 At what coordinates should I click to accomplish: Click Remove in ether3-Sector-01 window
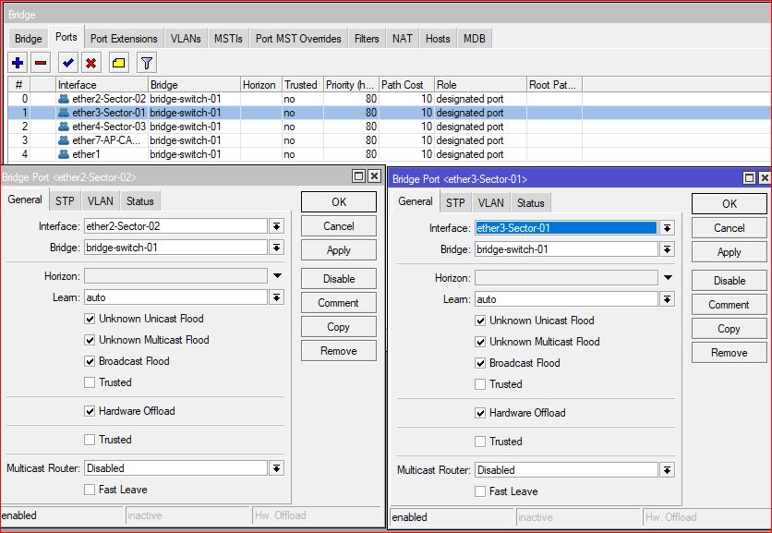[x=730, y=353]
